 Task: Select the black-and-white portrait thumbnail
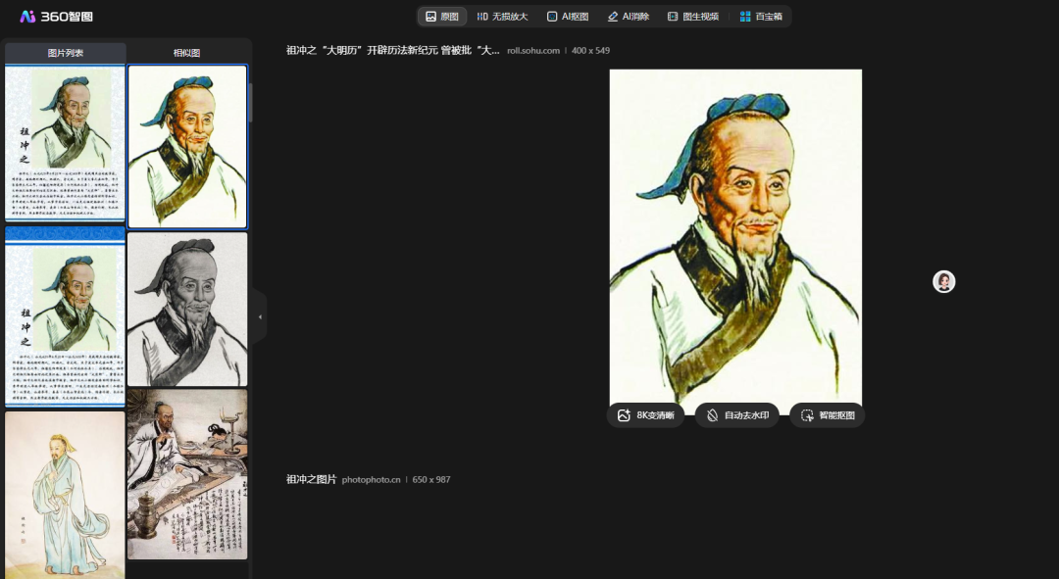[x=187, y=310]
